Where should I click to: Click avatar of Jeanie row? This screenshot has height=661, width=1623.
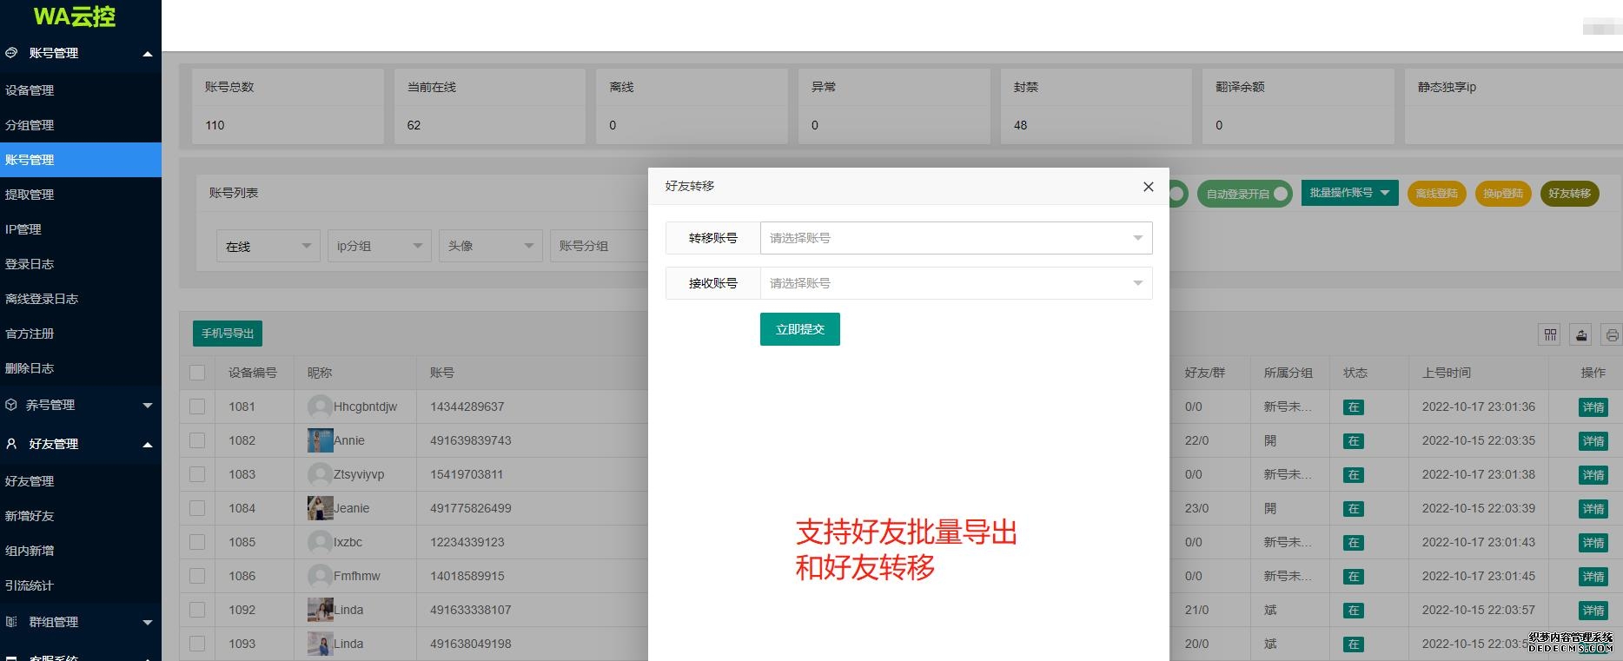click(321, 508)
